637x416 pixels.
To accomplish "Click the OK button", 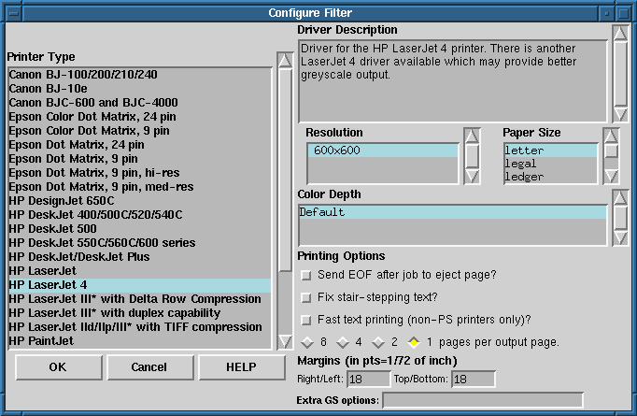I will pyautogui.click(x=58, y=367).
